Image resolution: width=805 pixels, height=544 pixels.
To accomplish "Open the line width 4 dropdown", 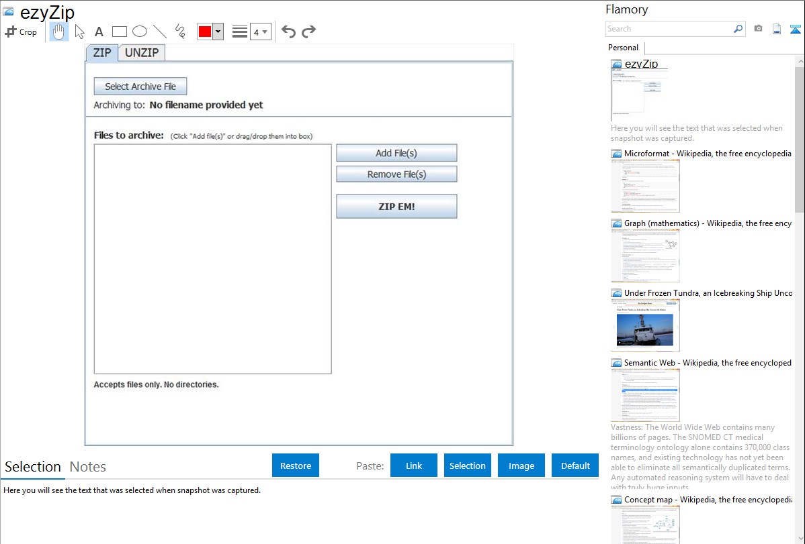I will [260, 32].
